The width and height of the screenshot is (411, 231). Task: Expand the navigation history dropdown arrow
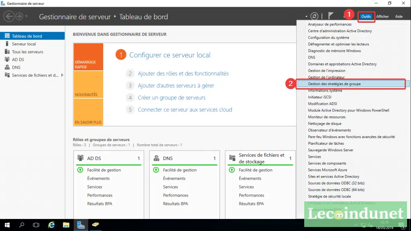point(26,16)
